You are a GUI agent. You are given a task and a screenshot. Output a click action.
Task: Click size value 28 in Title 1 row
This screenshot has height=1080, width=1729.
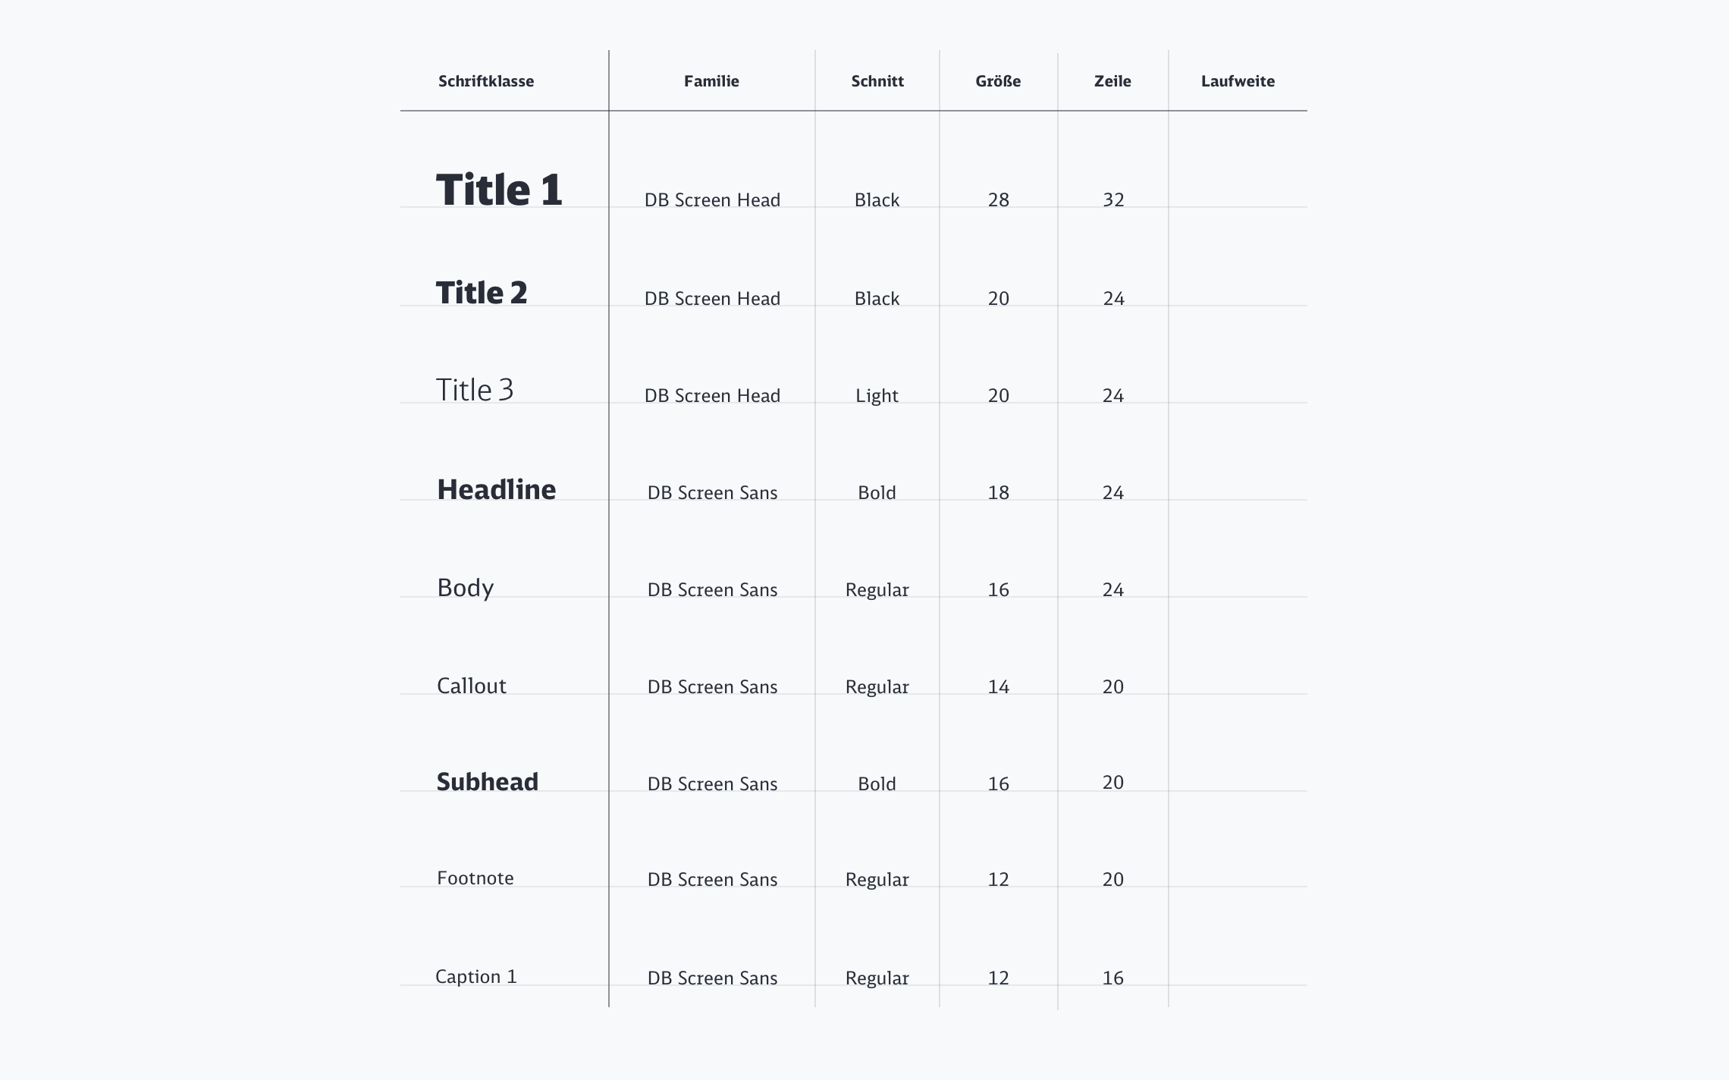999,200
